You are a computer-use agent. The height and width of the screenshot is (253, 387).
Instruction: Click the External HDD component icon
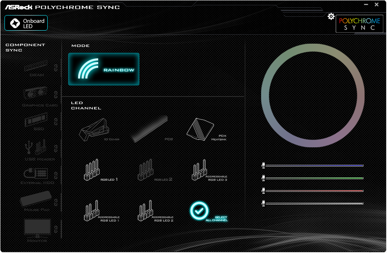(35, 173)
